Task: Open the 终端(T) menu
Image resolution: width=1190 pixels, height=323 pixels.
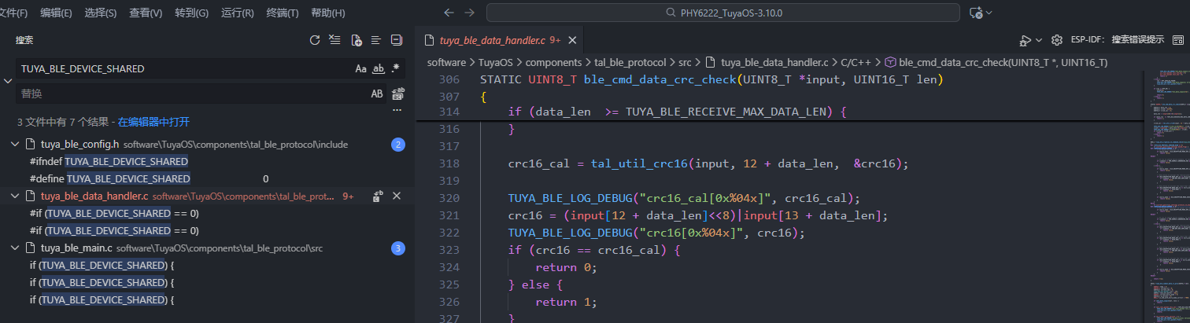Action: pyautogui.click(x=283, y=13)
